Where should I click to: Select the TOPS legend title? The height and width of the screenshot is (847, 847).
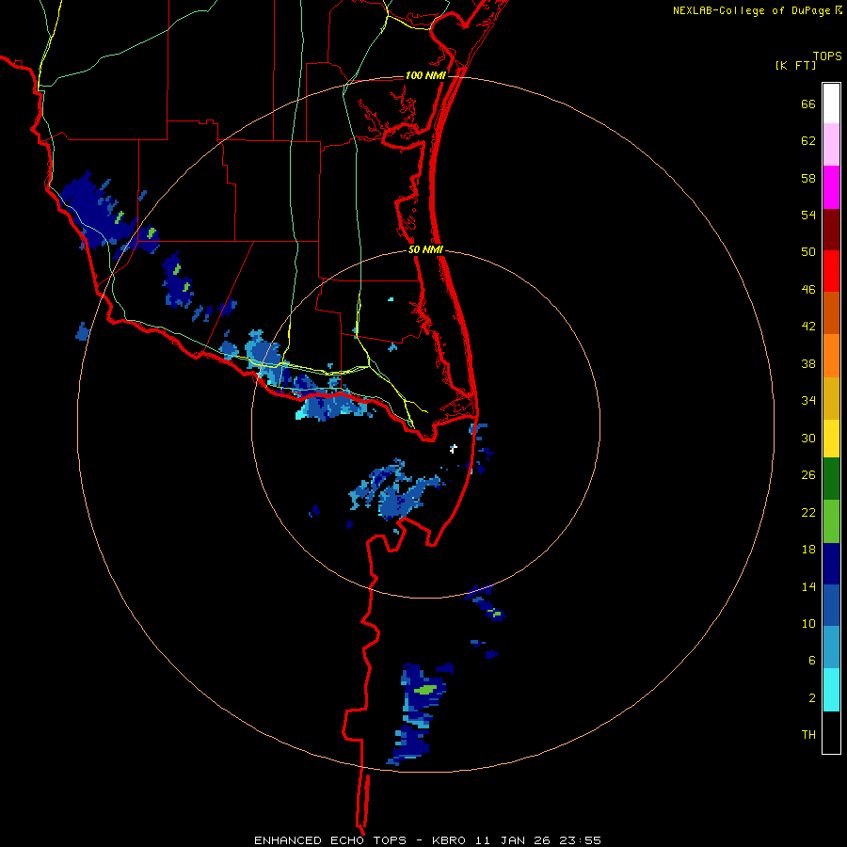click(x=827, y=56)
